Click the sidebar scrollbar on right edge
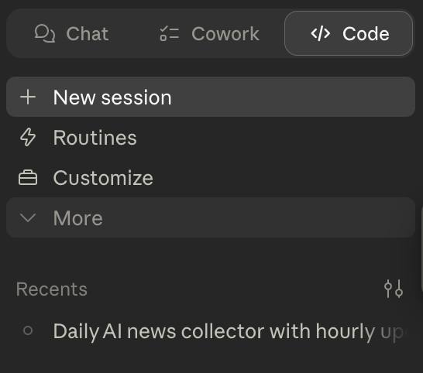423x373 pixels. pos(421,248)
